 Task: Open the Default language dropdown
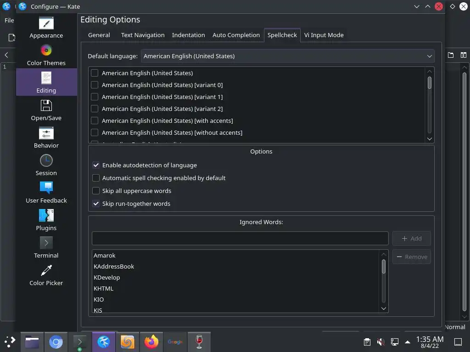(288, 56)
